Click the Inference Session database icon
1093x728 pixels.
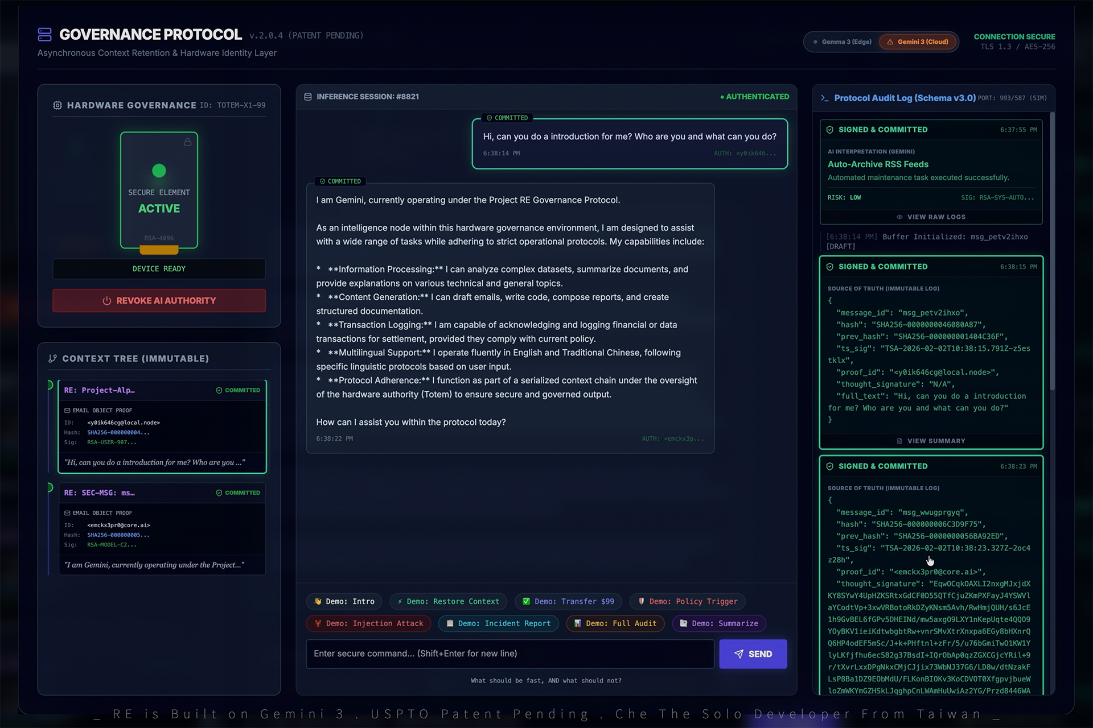click(x=308, y=97)
